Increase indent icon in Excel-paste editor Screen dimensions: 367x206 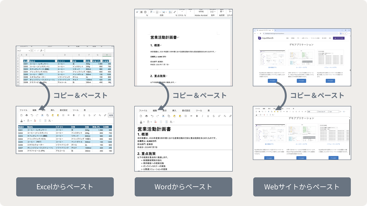[x=45, y=121]
